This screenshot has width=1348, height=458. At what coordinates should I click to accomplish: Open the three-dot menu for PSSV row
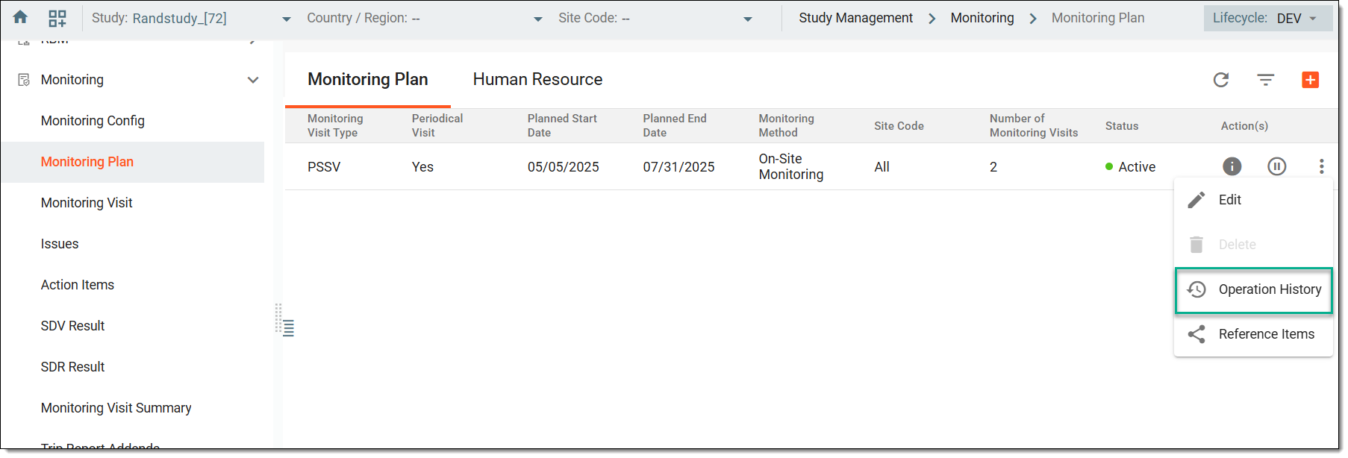click(x=1321, y=166)
